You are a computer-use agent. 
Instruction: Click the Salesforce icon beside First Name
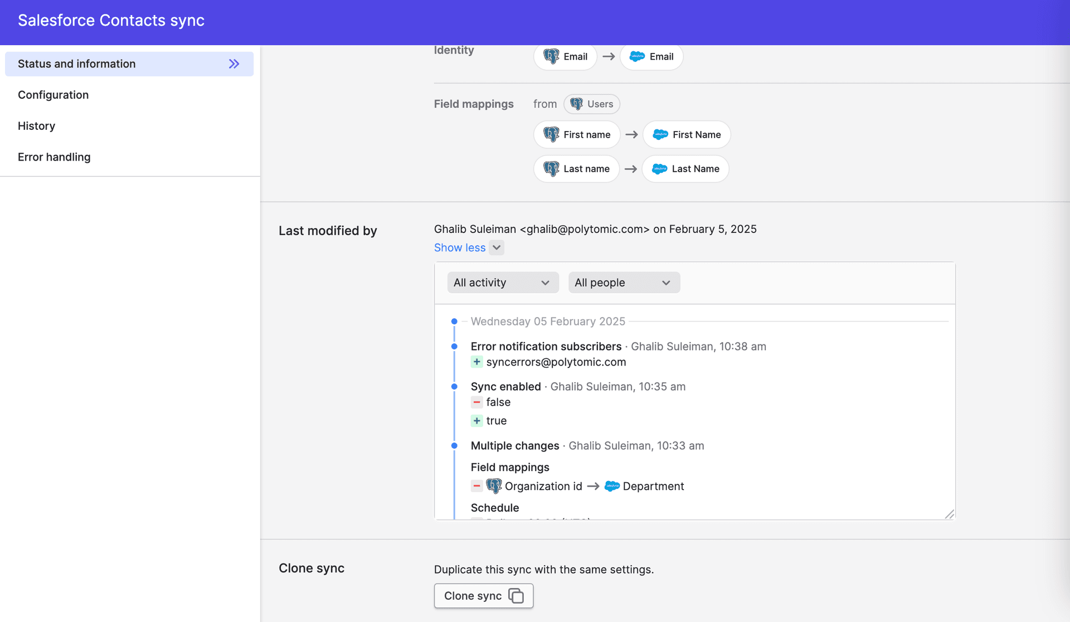click(x=660, y=135)
